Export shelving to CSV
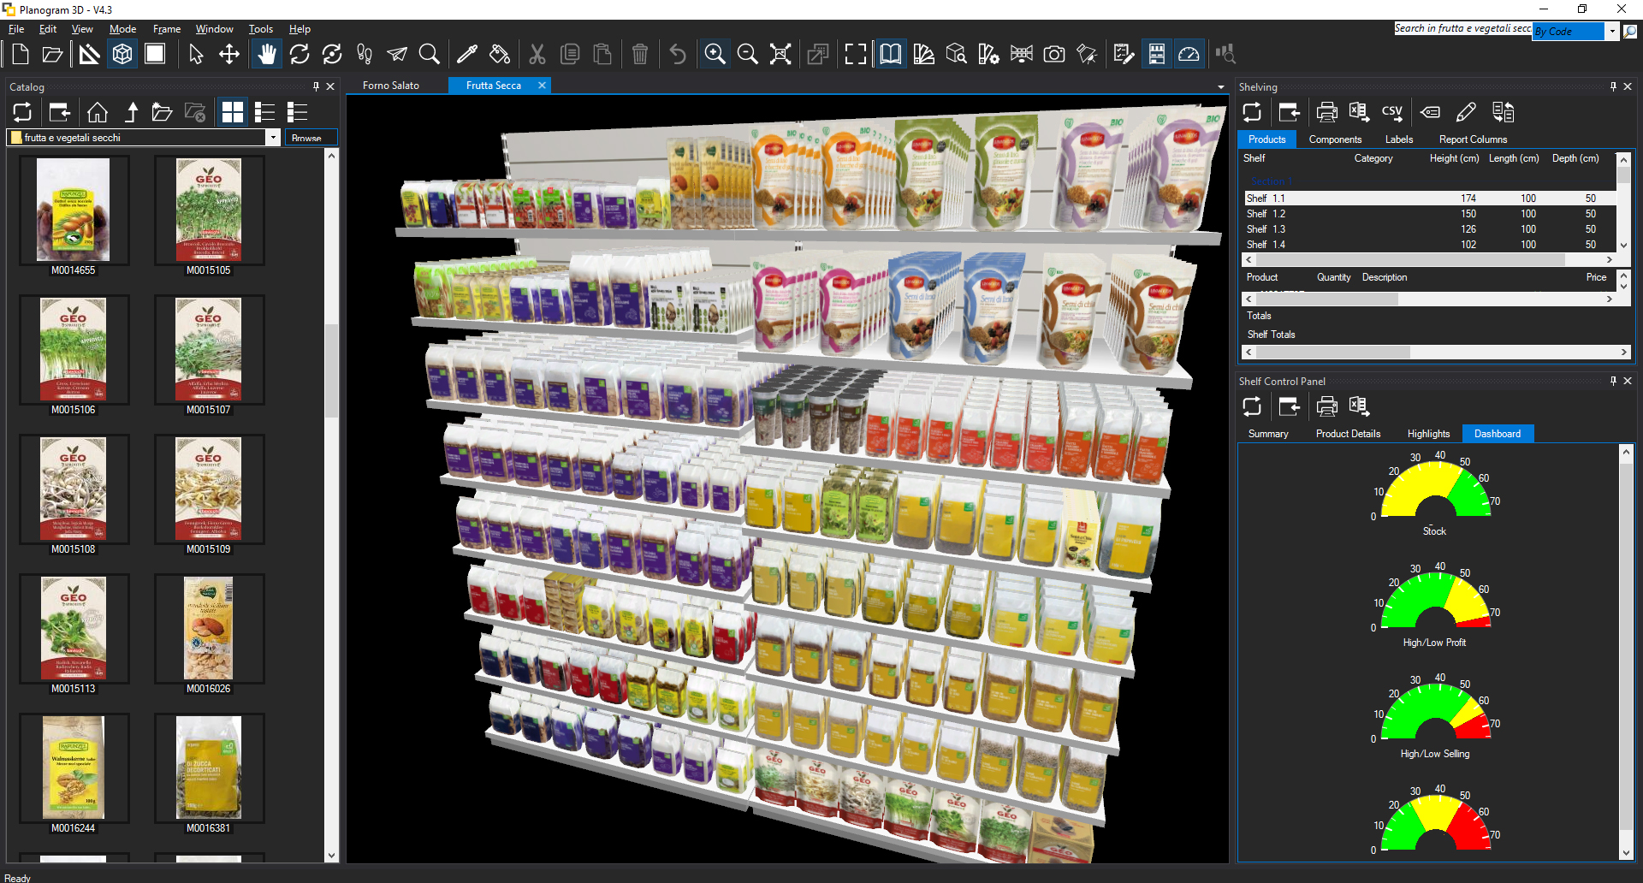This screenshot has width=1643, height=883. (x=1392, y=112)
